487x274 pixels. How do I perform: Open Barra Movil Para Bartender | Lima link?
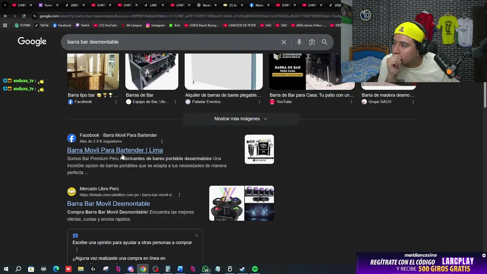tap(115, 150)
